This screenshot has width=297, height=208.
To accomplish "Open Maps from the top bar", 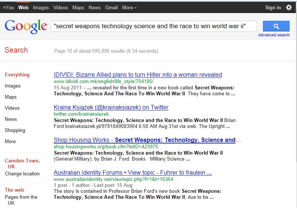I will point(78,7).
